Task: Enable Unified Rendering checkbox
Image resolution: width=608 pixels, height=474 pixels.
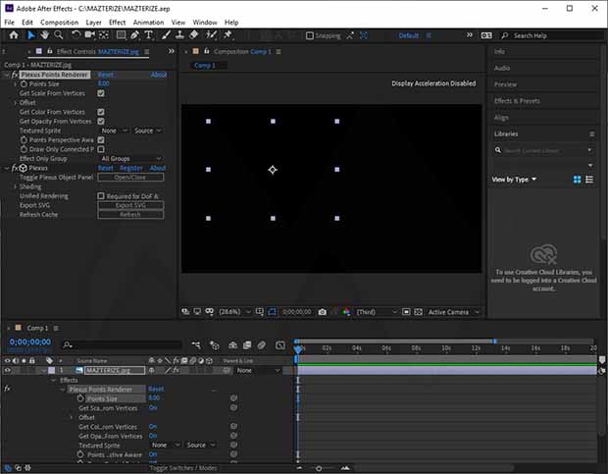Action: [x=101, y=196]
